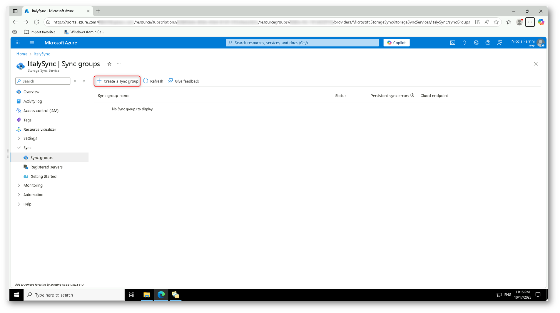
Task: Open the Copilot button
Action: click(396, 43)
